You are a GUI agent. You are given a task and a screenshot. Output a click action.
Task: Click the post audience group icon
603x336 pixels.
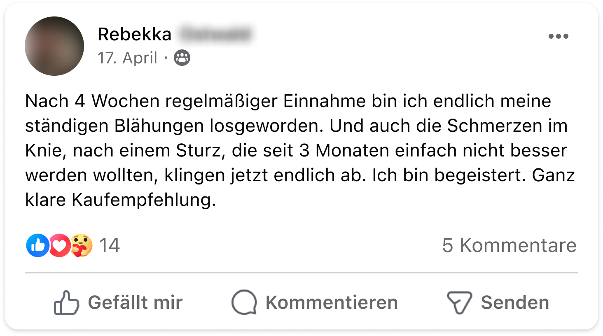[x=182, y=58]
